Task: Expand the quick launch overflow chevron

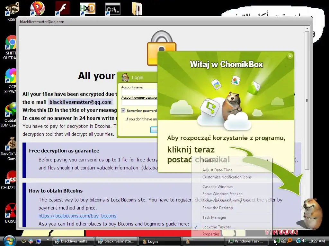Action: (48, 240)
